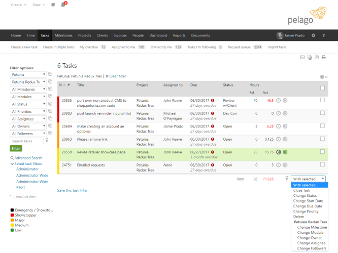Viewport: 338px width, 253px height.
Task: Start timer for task 24751
Action: click(x=285, y=165)
